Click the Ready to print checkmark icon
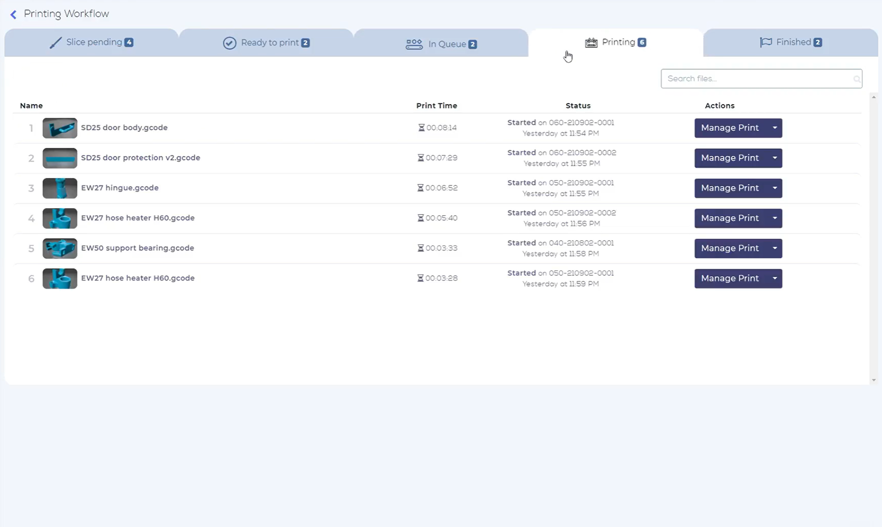This screenshot has width=882, height=527. click(229, 43)
